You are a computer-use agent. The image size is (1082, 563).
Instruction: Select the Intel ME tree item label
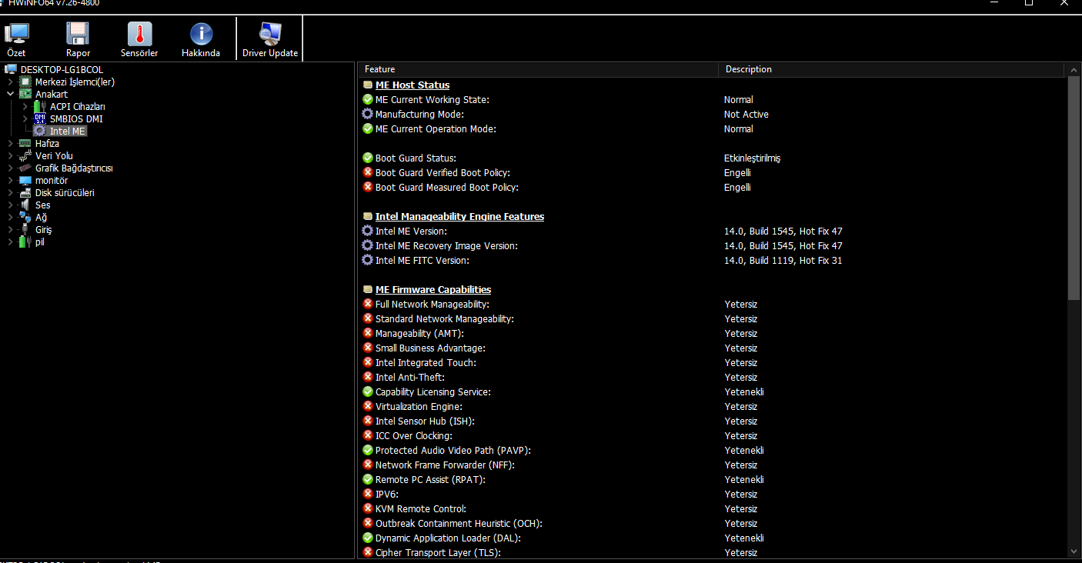pyautogui.click(x=68, y=132)
